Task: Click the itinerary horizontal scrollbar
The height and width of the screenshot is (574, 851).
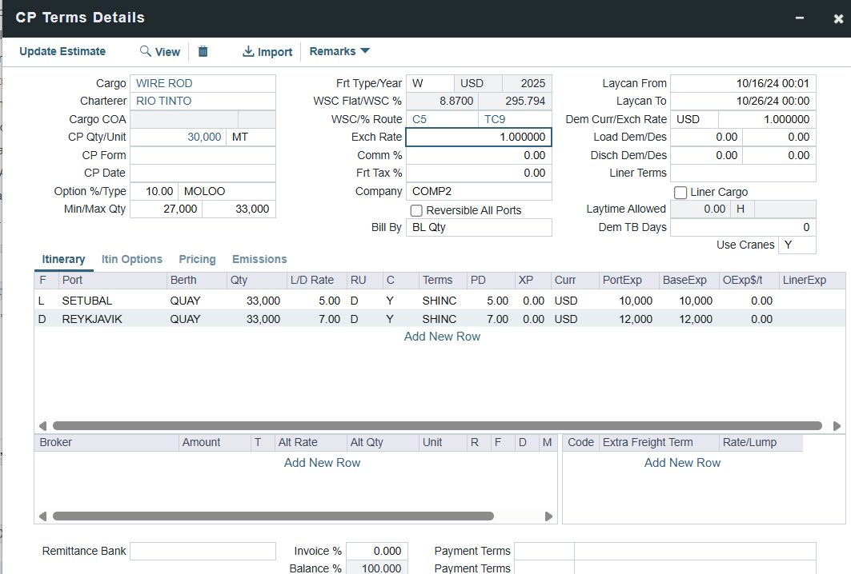Action: point(437,426)
